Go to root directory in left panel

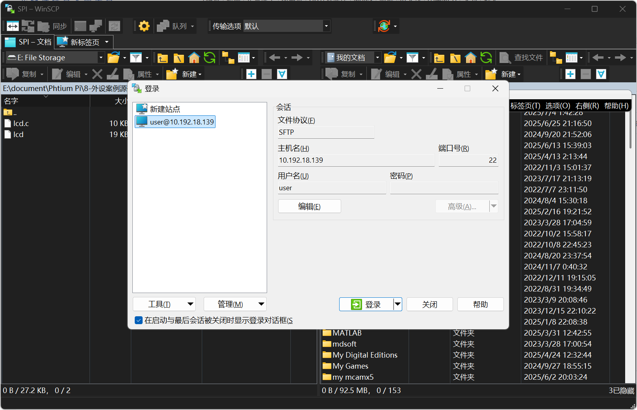coord(178,58)
